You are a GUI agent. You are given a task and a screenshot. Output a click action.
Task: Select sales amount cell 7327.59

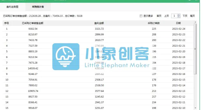click(x=33, y=46)
